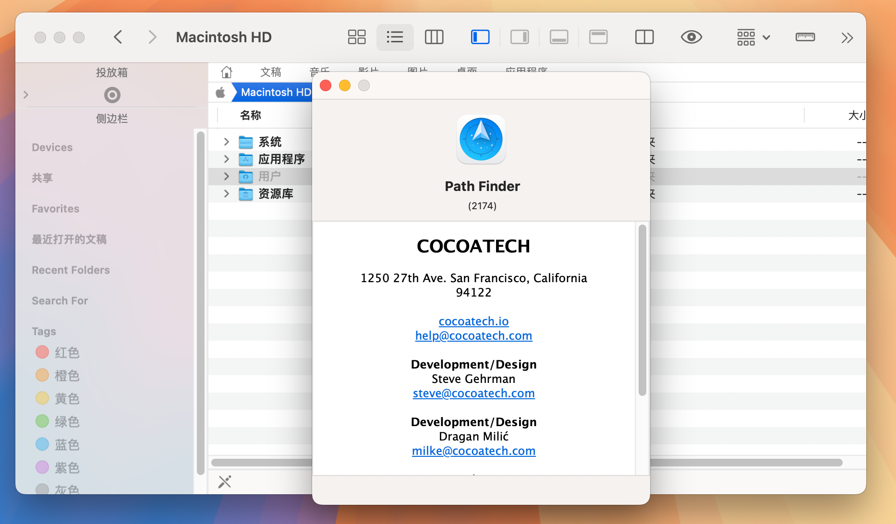Image resolution: width=896 pixels, height=524 pixels.
Task: Sort by the 名称 column header
Action: (251, 115)
